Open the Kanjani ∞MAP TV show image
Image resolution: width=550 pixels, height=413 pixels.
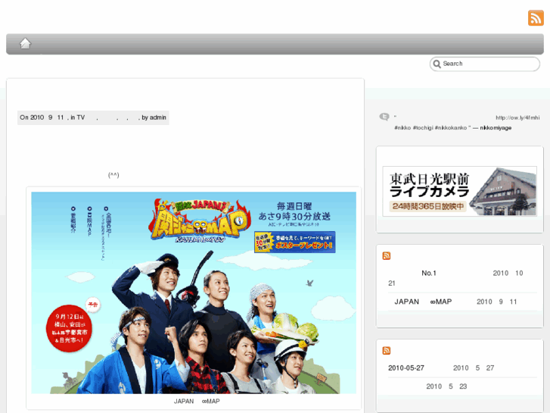coord(194,293)
